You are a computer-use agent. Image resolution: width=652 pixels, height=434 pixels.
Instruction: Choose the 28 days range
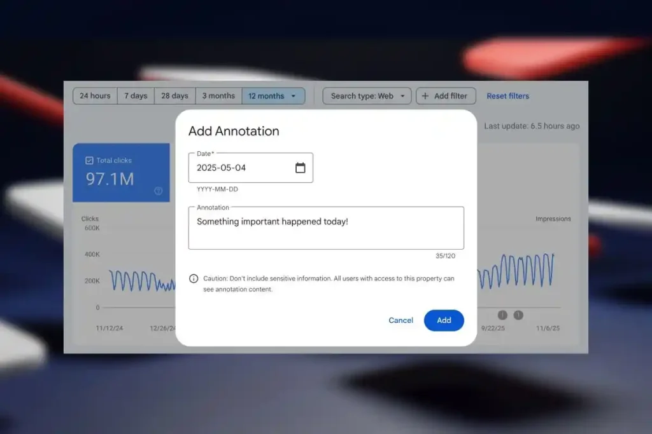174,96
